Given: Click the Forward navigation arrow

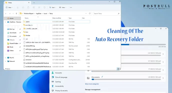Looking at the screenshot, I should pyautogui.click(x=10, y=13).
